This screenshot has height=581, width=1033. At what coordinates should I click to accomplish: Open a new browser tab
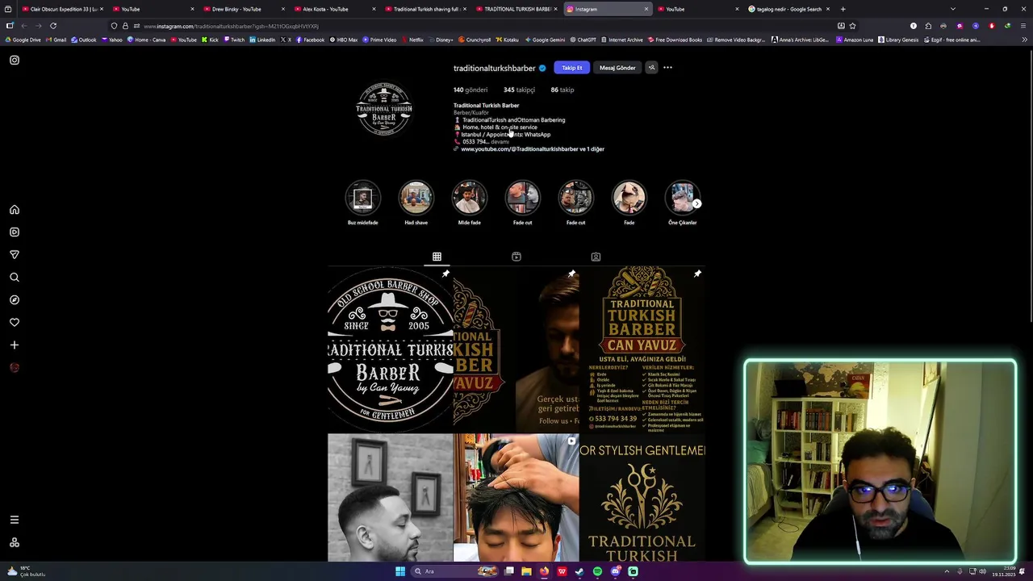[x=843, y=9]
